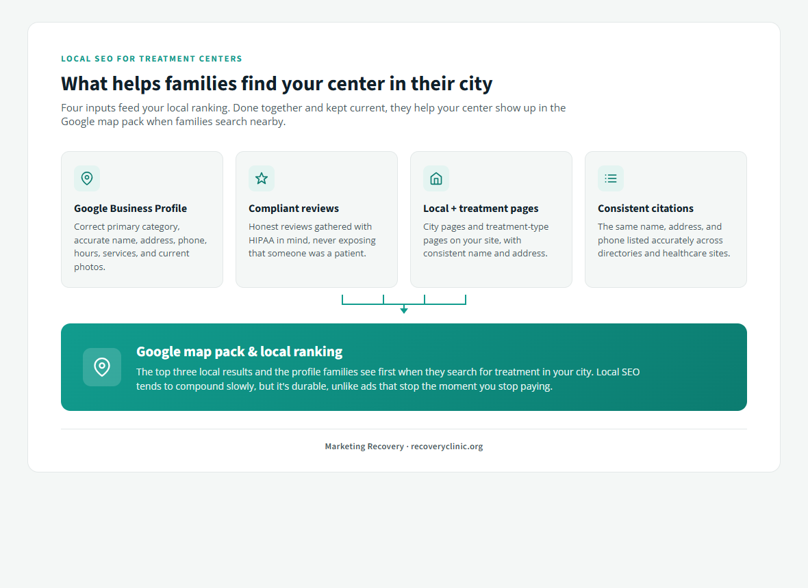Click the list icon above Consistent citations
The width and height of the screenshot is (808, 588).
click(611, 178)
